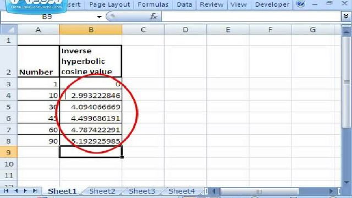
Task: Open the Developer ribbon tab
Action: pos(272,4)
